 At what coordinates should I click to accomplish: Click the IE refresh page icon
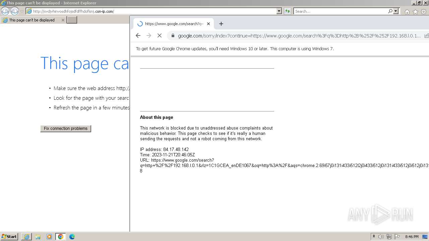coord(288,11)
